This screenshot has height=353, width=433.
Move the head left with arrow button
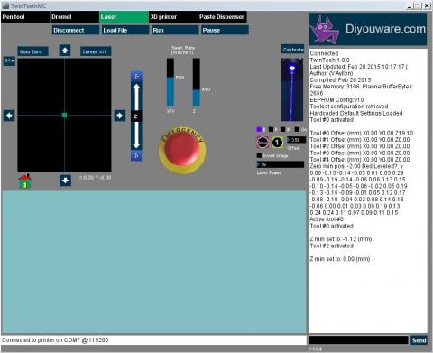click(9, 116)
